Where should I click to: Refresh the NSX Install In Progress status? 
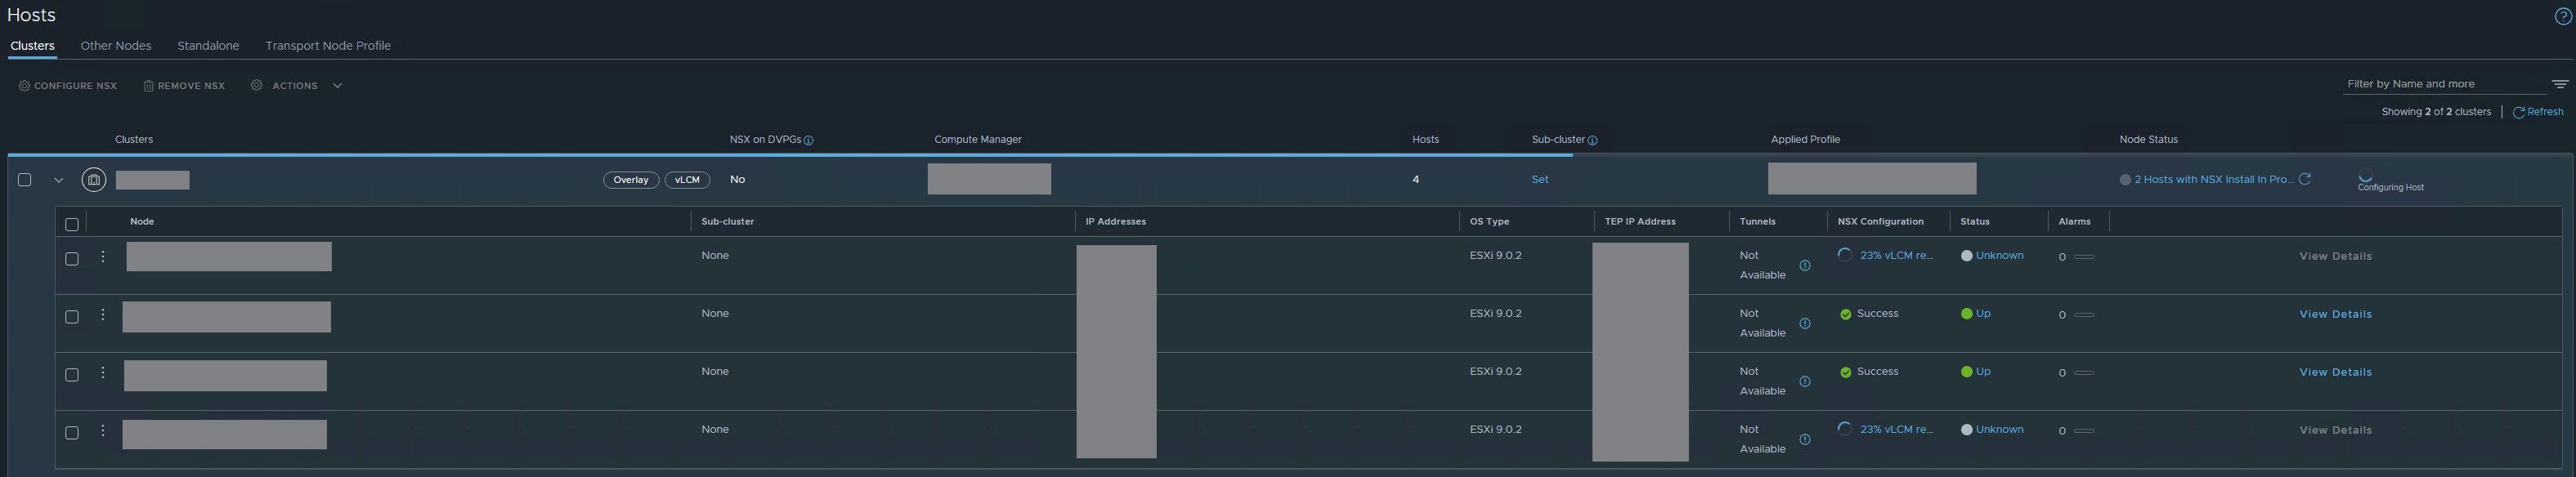coord(2304,179)
